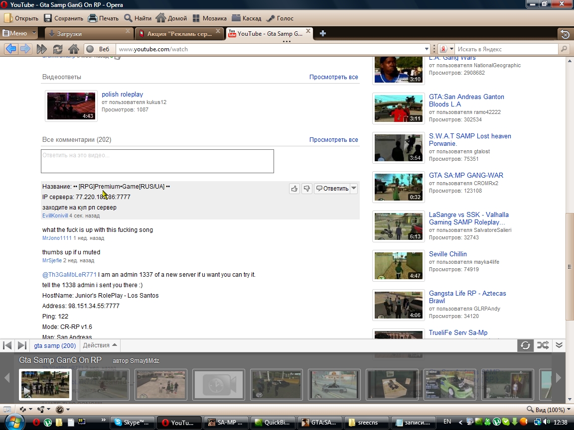Open the GTA SA:MP GANG-WAR video title
This screenshot has width=574, height=430.
[x=466, y=176]
